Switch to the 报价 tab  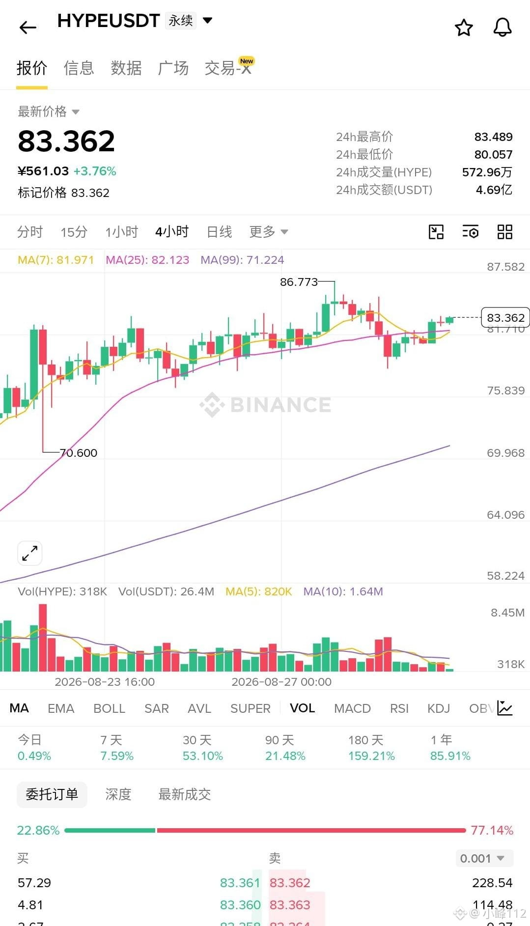tap(32, 68)
